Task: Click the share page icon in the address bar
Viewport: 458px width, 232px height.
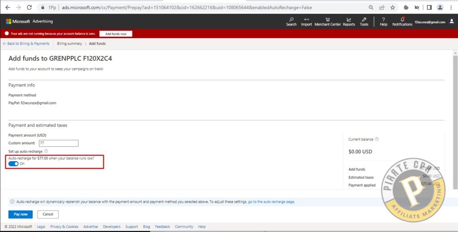Action: [382, 8]
